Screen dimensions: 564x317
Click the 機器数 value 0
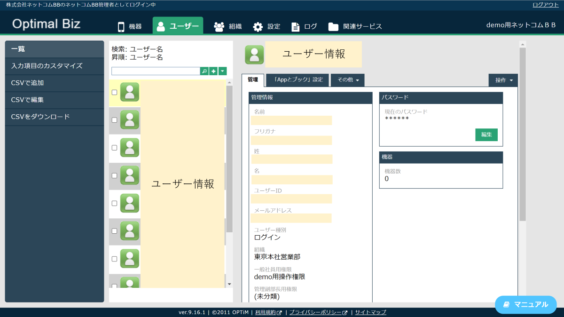click(387, 179)
